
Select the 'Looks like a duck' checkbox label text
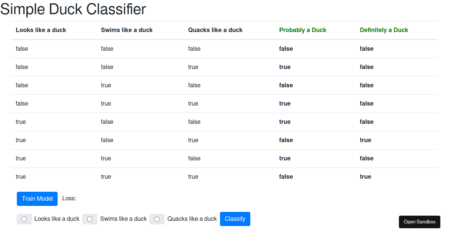(56, 219)
